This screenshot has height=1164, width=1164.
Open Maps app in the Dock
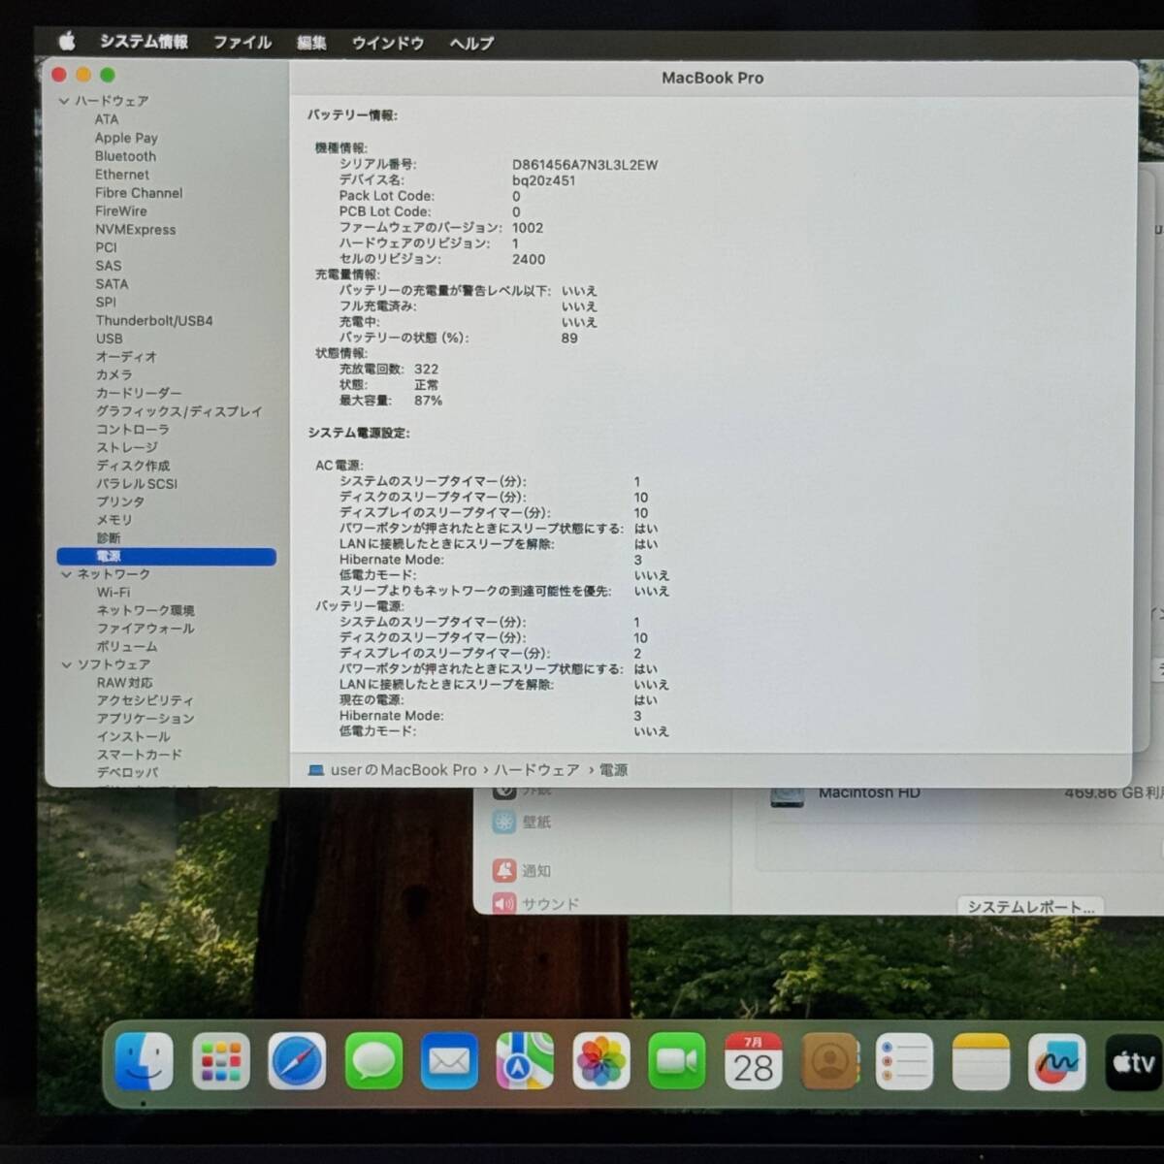coord(525,1061)
